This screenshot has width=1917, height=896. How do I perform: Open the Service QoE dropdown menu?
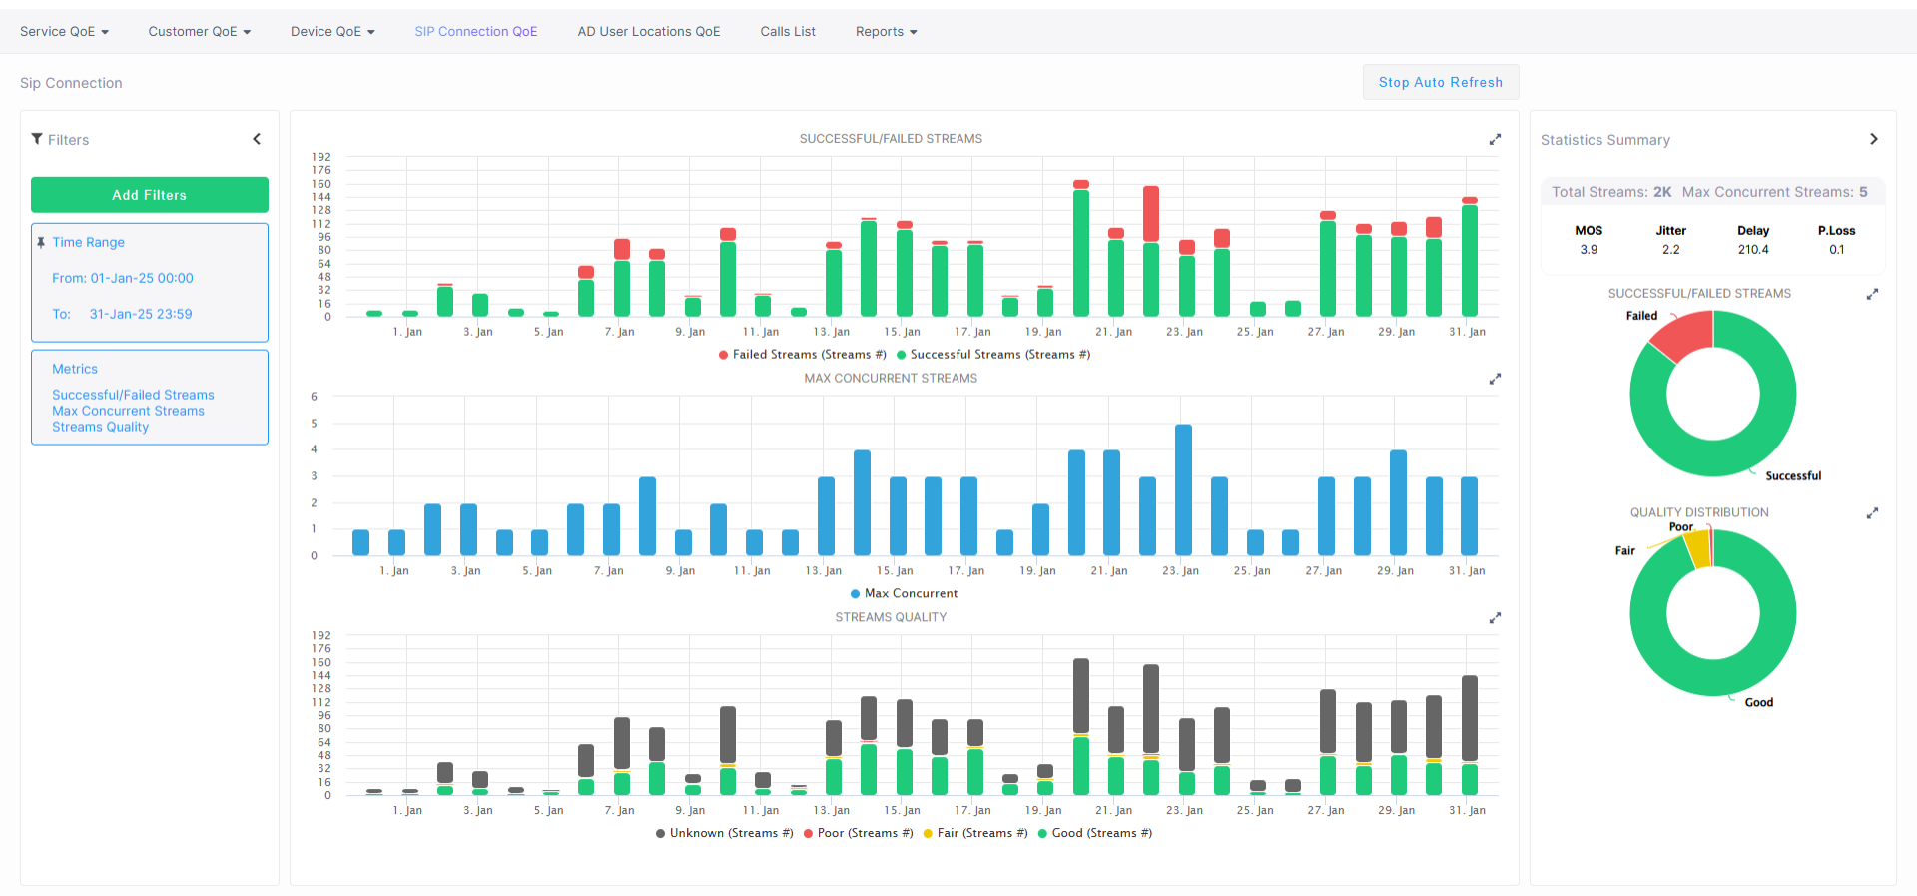[64, 32]
